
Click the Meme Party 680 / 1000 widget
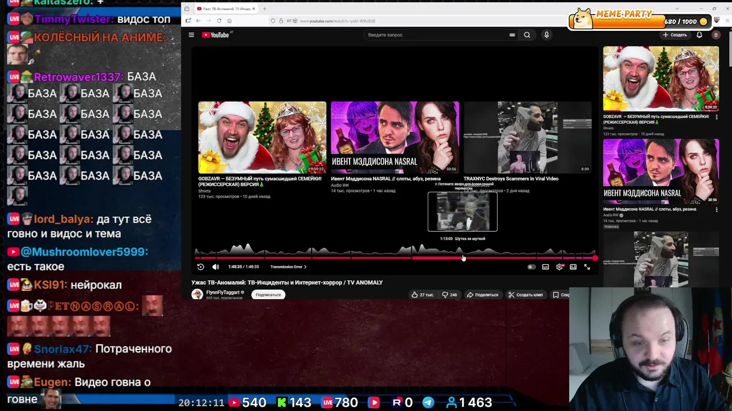click(x=640, y=21)
